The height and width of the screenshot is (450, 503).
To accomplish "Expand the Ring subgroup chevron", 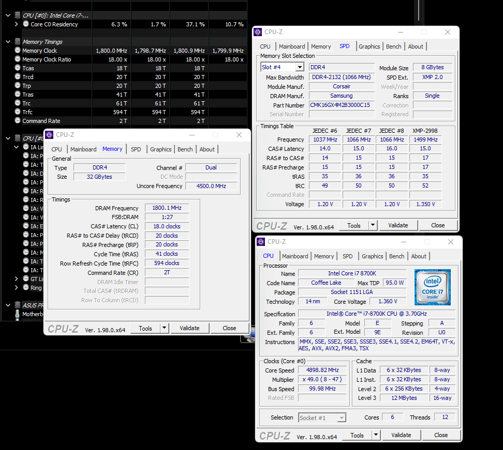I will tap(17, 288).
